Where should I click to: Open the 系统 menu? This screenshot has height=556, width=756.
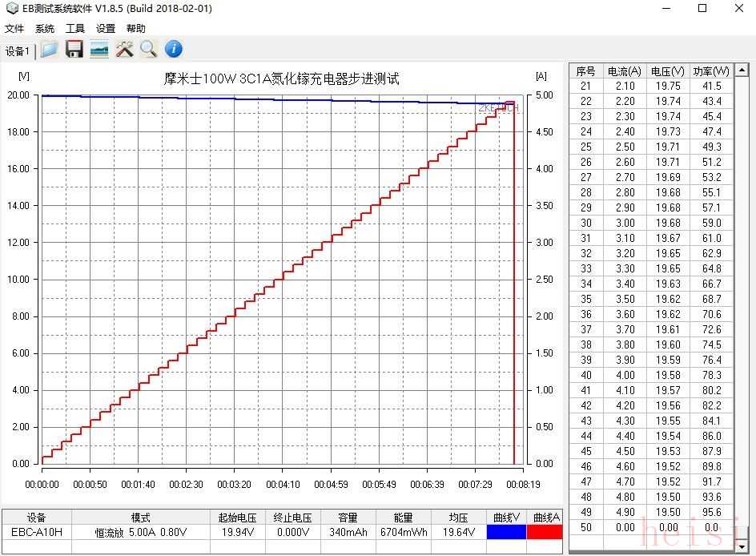click(x=45, y=29)
